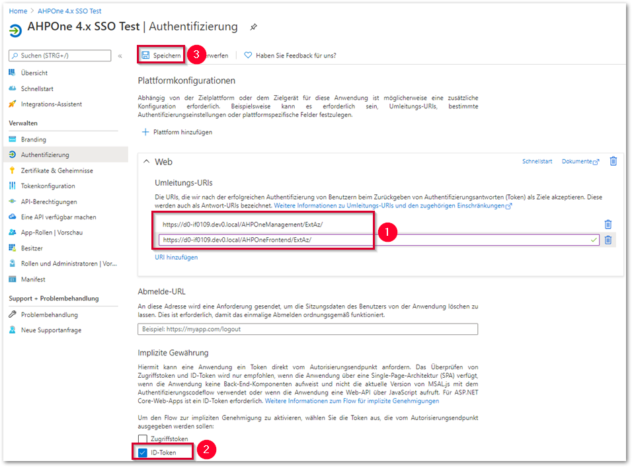Pin the Authentifizierung blade with the pin icon
This screenshot has height=467, width=632.
point(253,27)
